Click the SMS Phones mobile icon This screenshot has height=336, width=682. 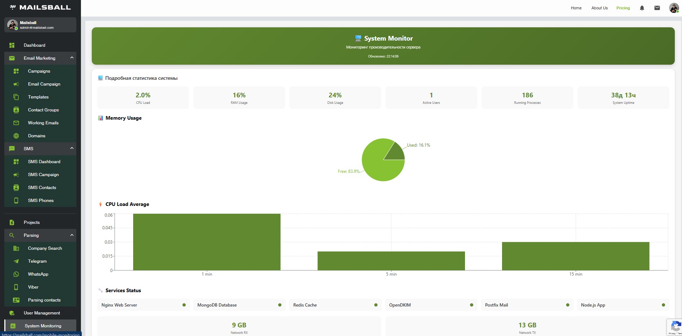16,201
